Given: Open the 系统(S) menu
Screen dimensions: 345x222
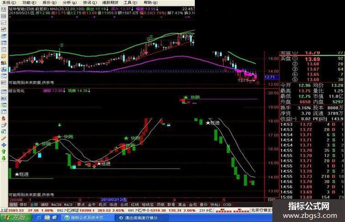Looking at the screenshot, I should [x=9, y=3].
